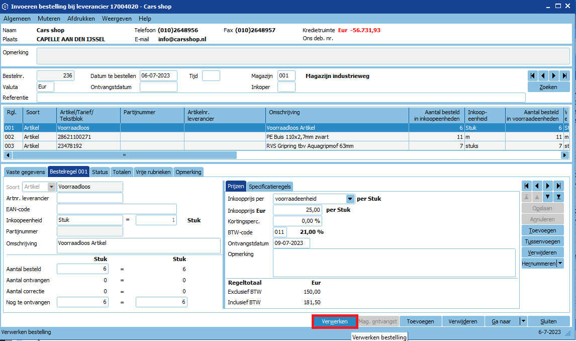Go to next order using arrow above Zoeken
Viewport: 576px width, 341px height.
coord(553,75)
